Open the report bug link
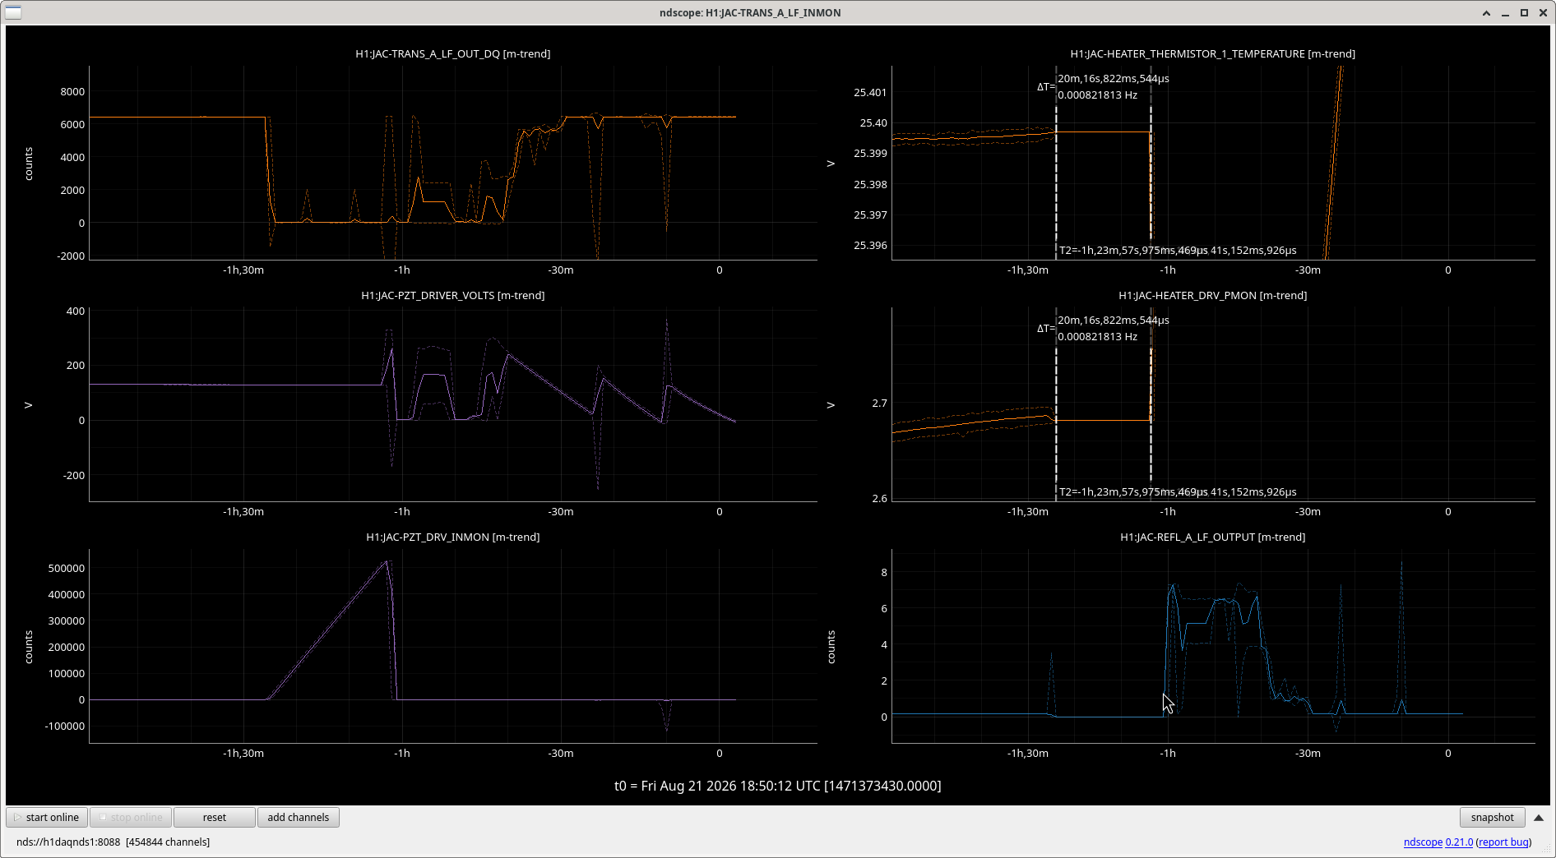Viewport: 1556px width, 858px height. click(x=1503, y=842)
